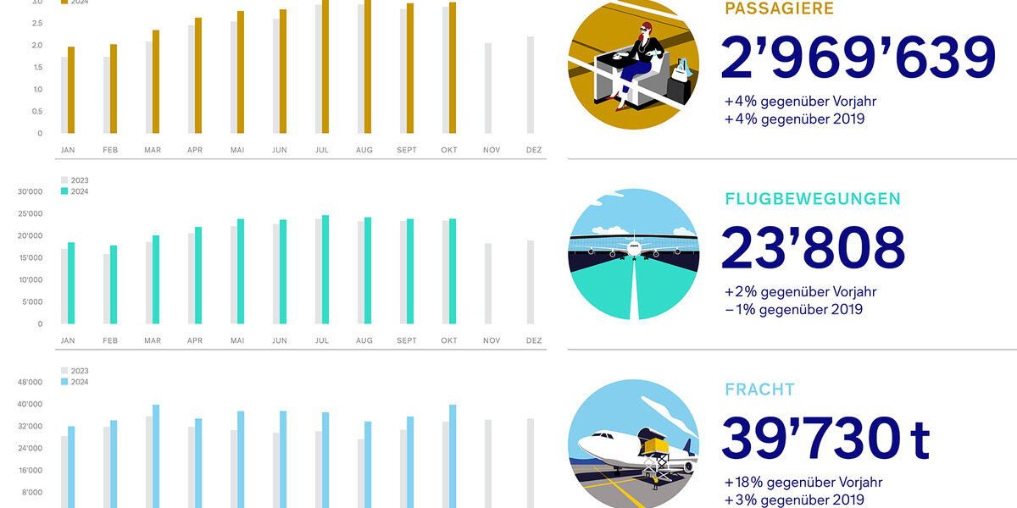
Task: Click the airplane runway illustration icon
Action: [x=633, y=254]
